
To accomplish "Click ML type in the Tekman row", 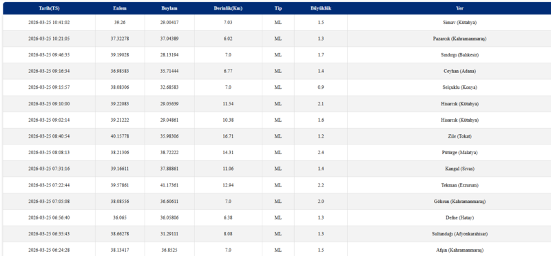I will [x=278, y=185].
